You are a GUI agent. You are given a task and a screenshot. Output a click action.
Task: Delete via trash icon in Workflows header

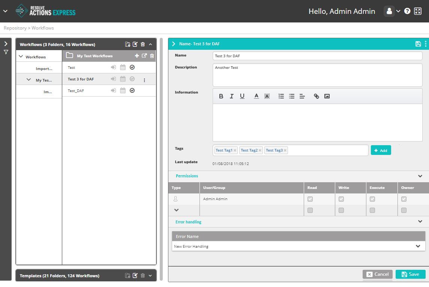tap(142, 44)
